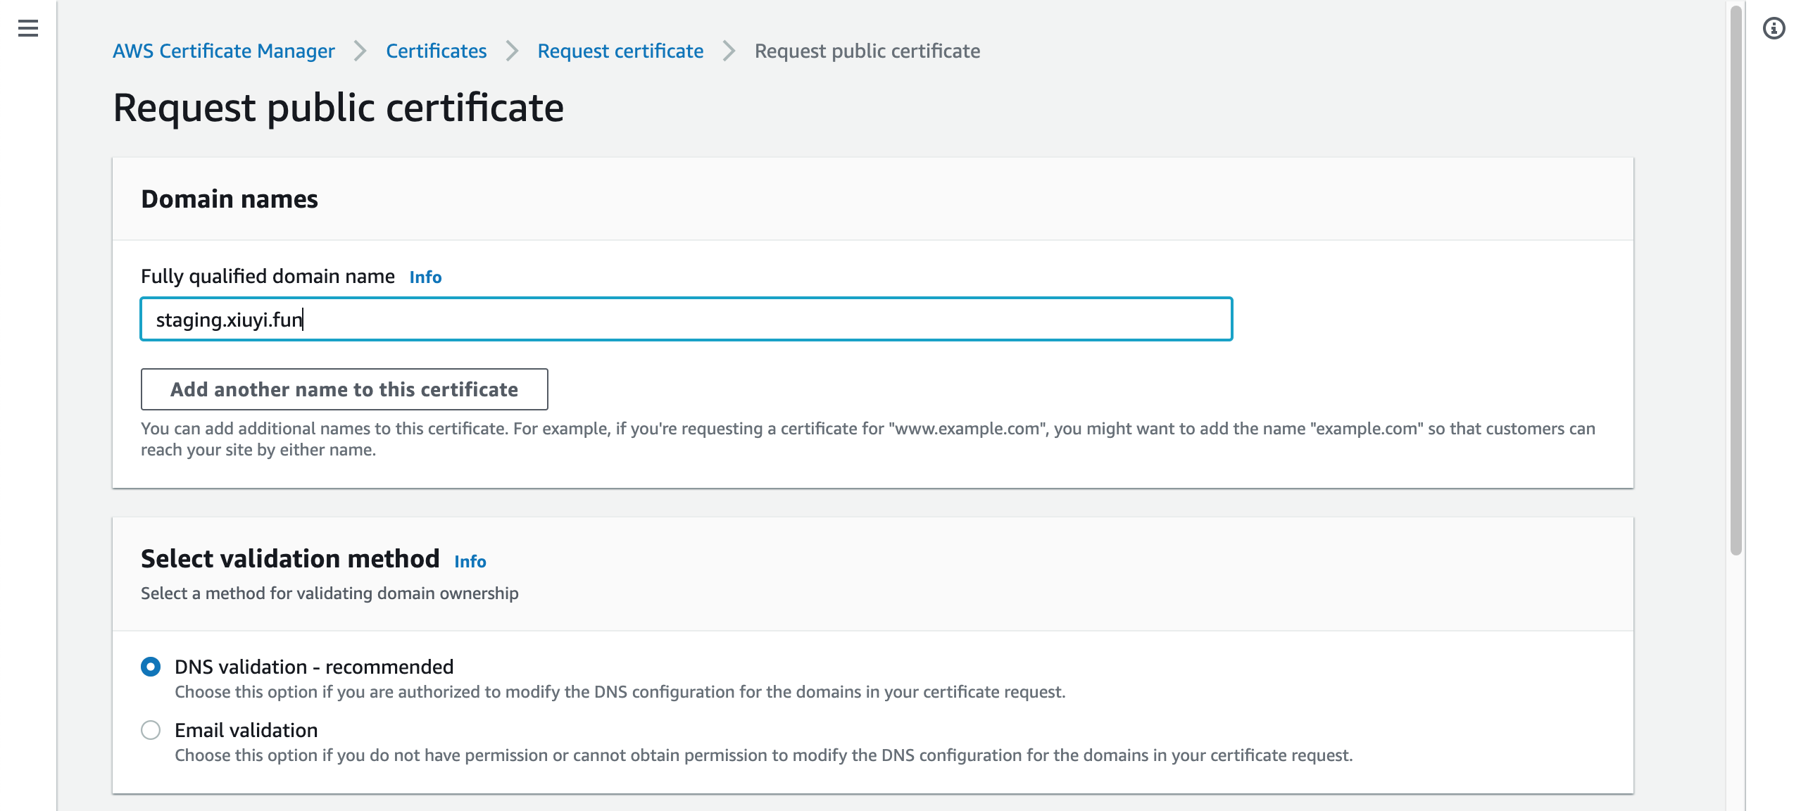This screenshot has height=811, width=1801.
Task: Click the 'Domain names' section heading
Action: (230, 199)
